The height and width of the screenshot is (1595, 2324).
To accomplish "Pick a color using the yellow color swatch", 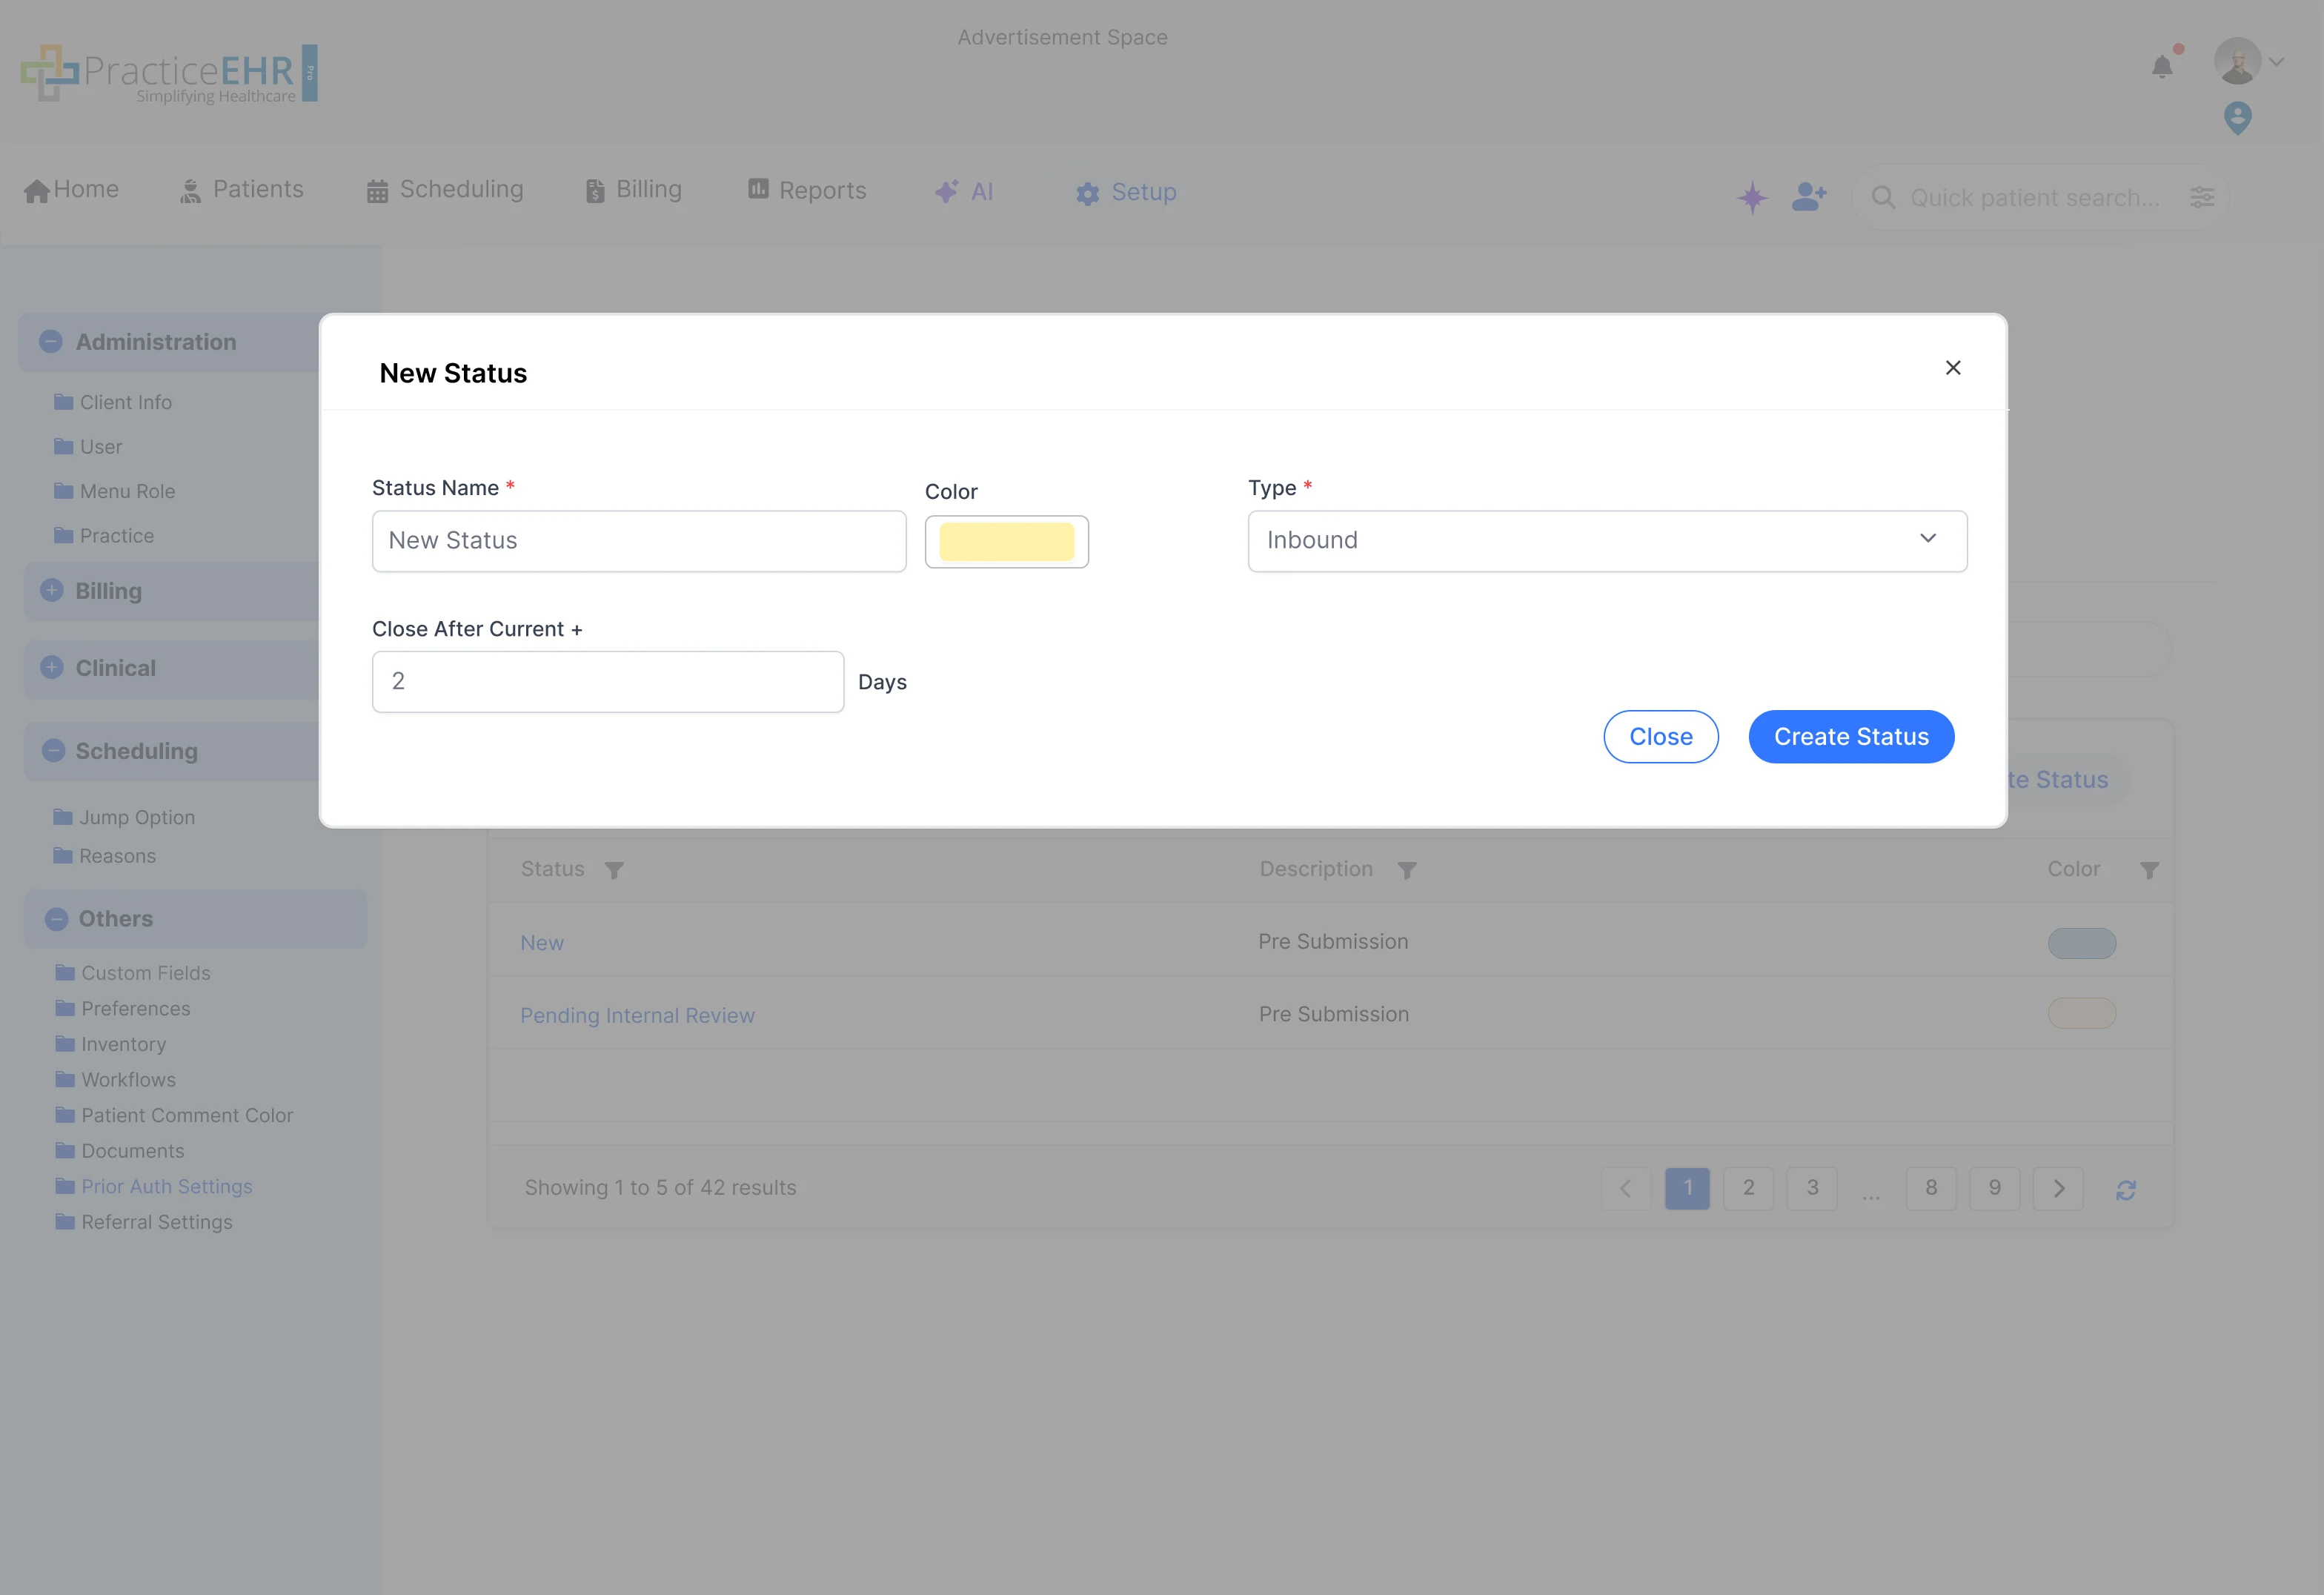I will (x=1006, y=541).
